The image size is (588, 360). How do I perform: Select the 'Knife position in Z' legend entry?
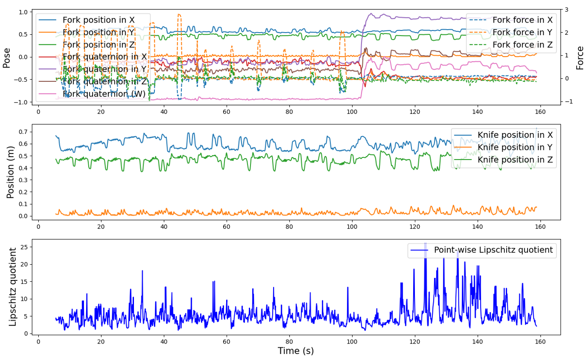504,160
